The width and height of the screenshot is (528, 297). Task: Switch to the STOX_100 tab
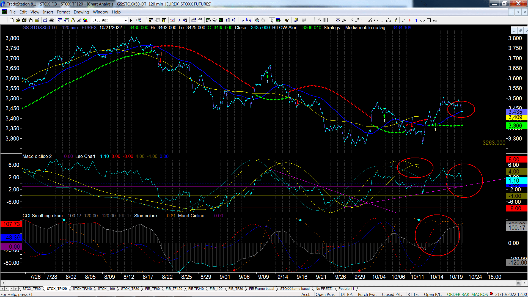tap(106, 289)
